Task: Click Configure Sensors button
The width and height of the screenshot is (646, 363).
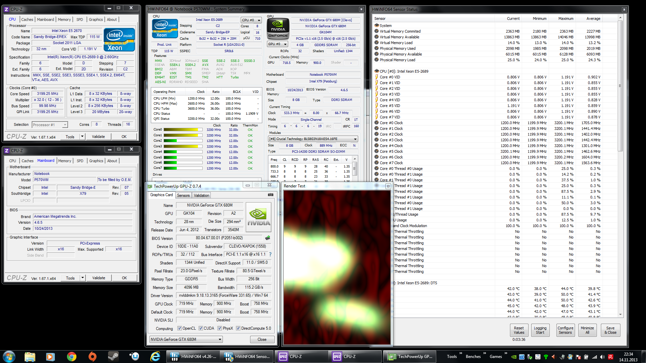Action: click(565, 330)
